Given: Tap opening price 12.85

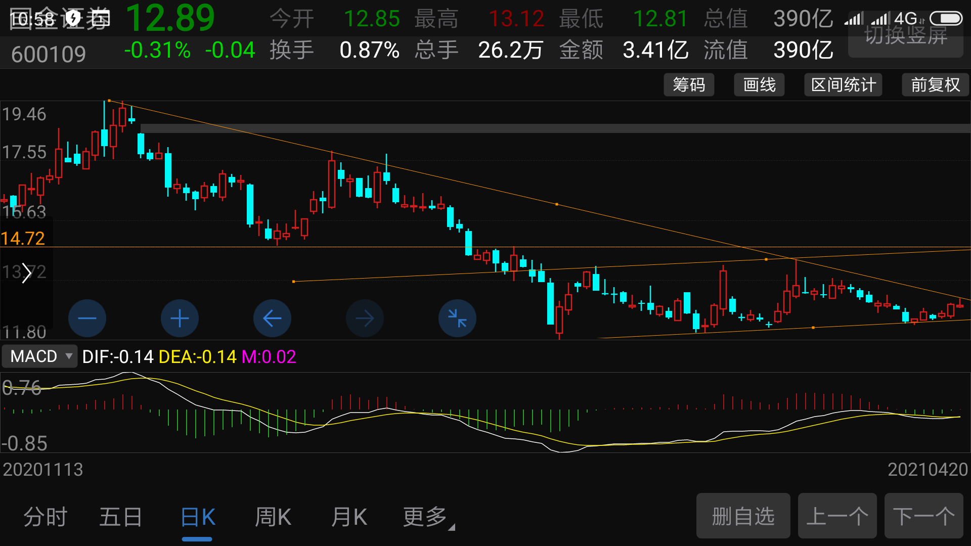Looking at the screenshot, I should (372, 19).
